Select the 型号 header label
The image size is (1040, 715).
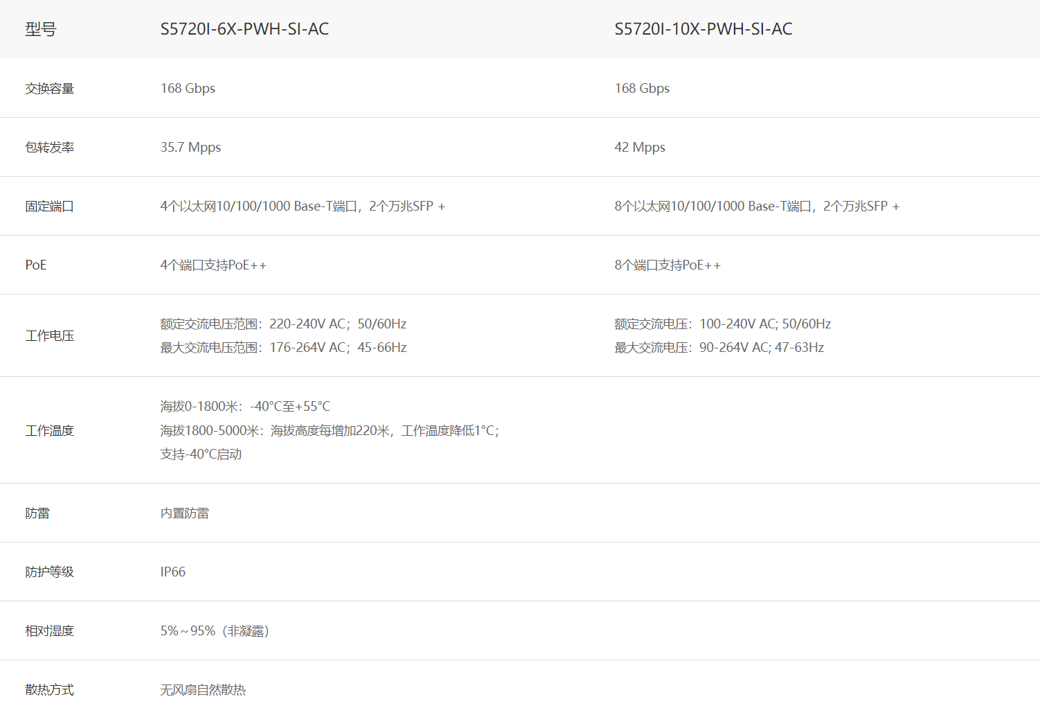(40, 29)
